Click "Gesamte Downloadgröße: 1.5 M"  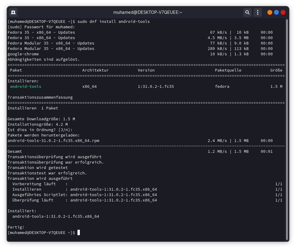pos(41,119)
